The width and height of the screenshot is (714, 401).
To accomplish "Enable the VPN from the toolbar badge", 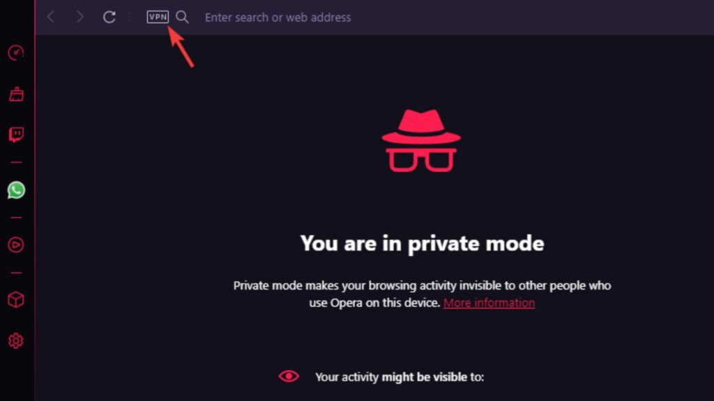I will pos(158,17).
